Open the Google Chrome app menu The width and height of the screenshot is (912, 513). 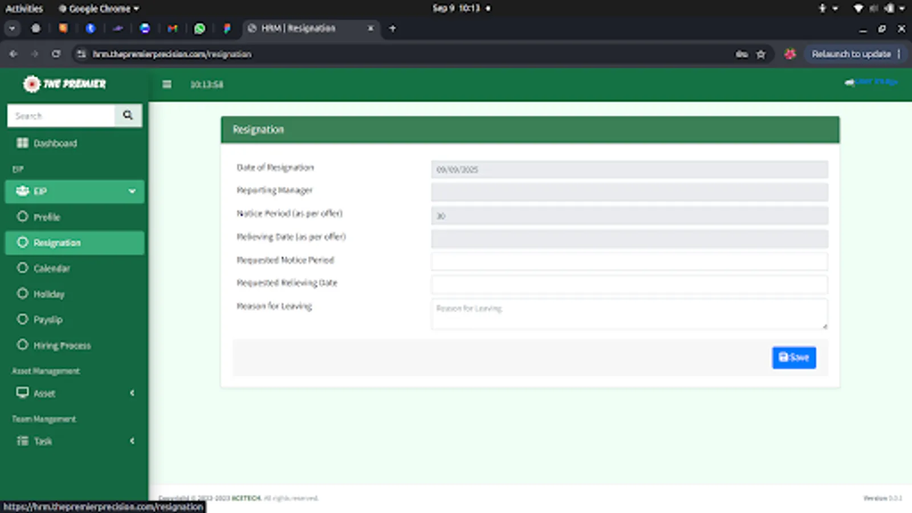(x=99, y=8)
